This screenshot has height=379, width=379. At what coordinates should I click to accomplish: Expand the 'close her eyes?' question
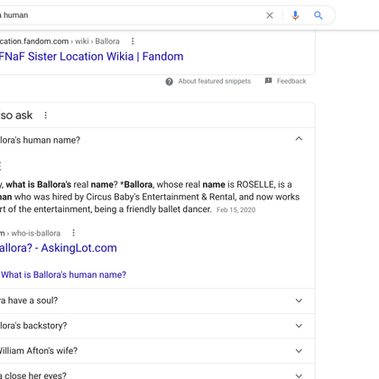point(299,375)
